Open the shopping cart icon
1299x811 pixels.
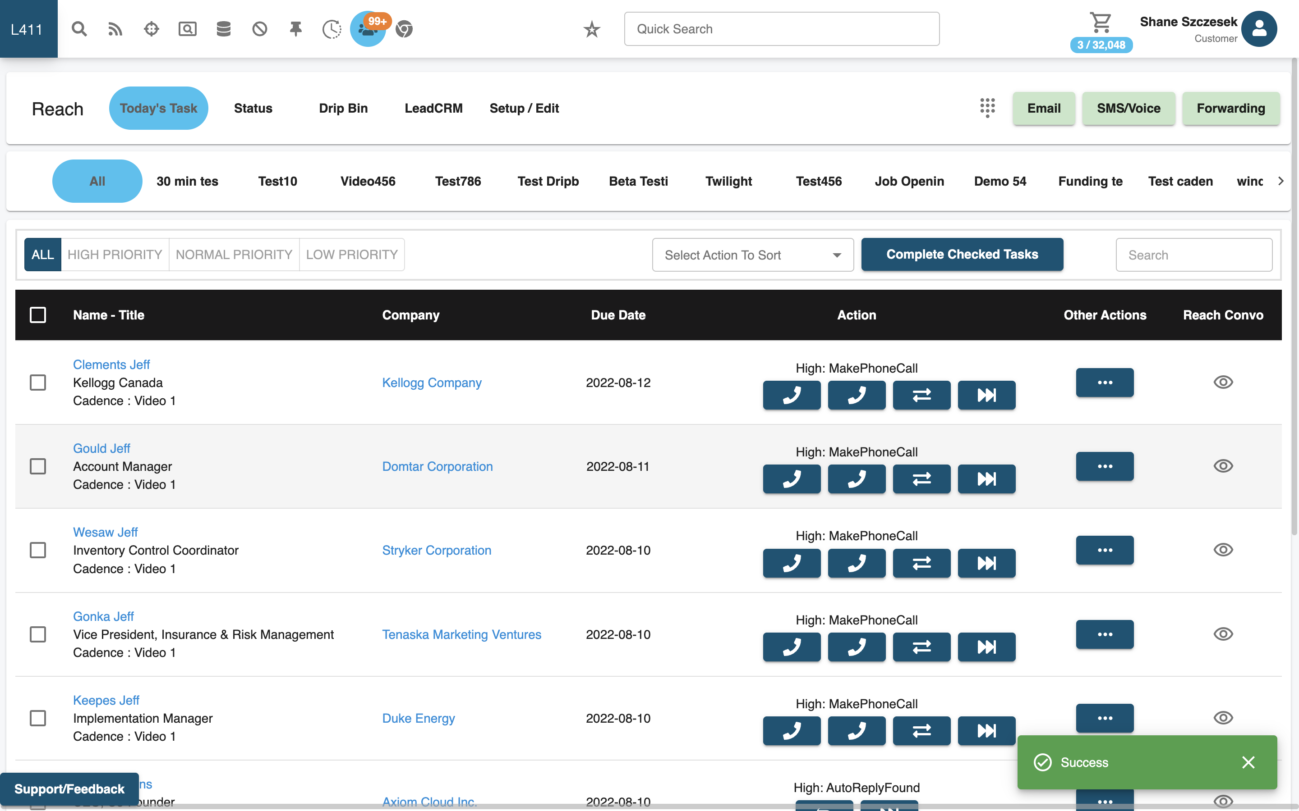pyautogui.click(x=1101, y=23)
